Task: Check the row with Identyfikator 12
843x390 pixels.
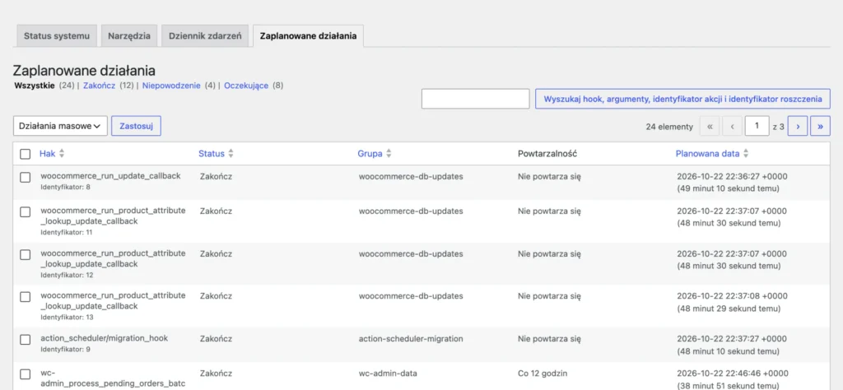Action: coord(26,254)
